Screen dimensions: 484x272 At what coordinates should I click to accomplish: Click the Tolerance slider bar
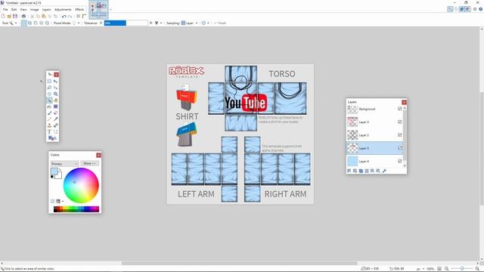tap(126, 23)
